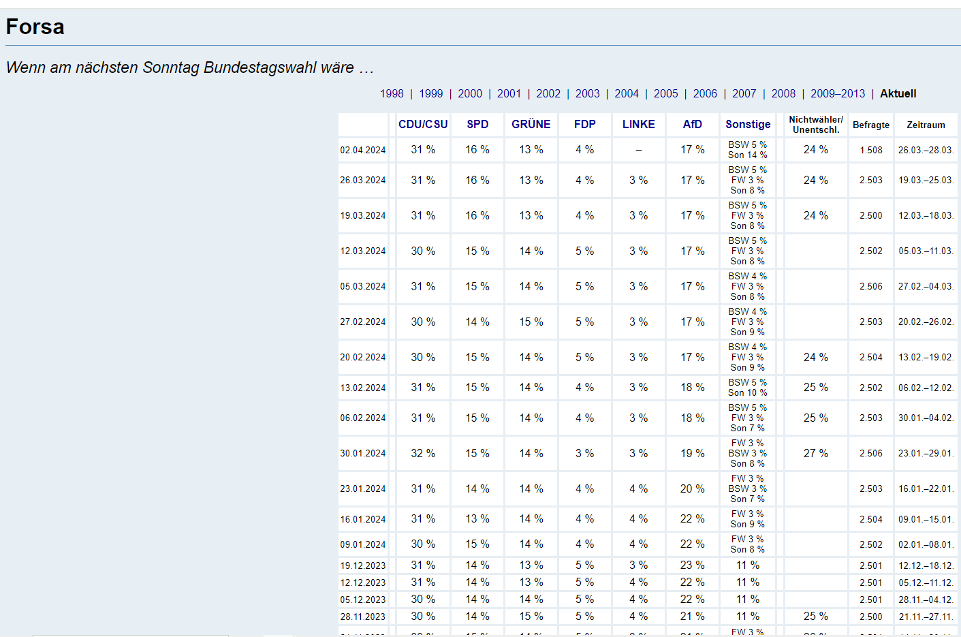Screen dimensions: 961x637
Task: Open the 1998 archive link
Action: coord(392,93)
